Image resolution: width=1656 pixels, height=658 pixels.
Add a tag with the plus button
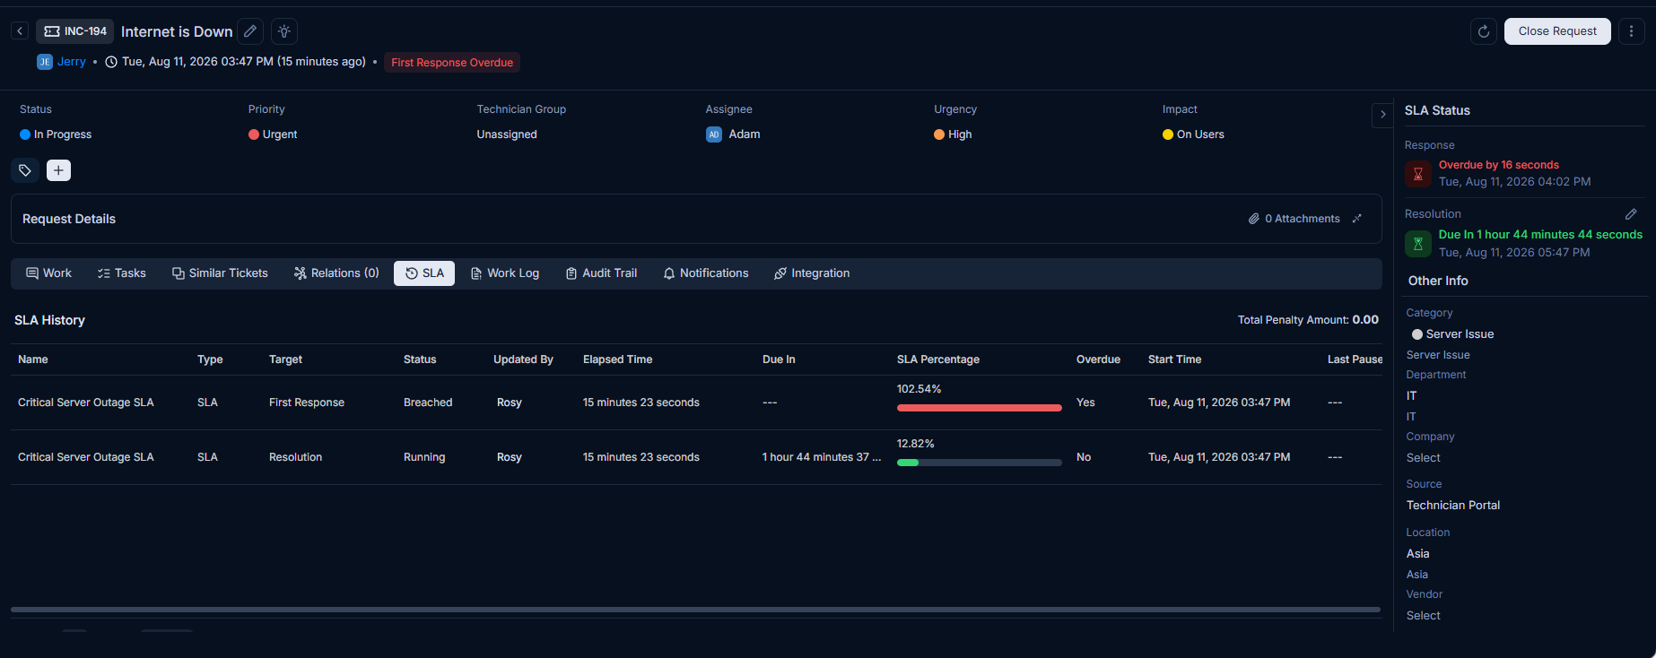point(58,170)
